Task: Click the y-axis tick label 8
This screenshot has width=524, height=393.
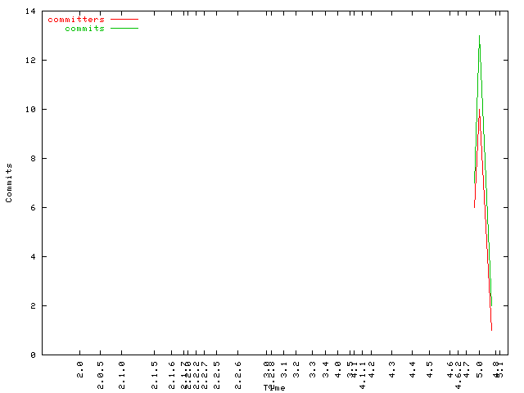Action: click(x=32, y=159)
